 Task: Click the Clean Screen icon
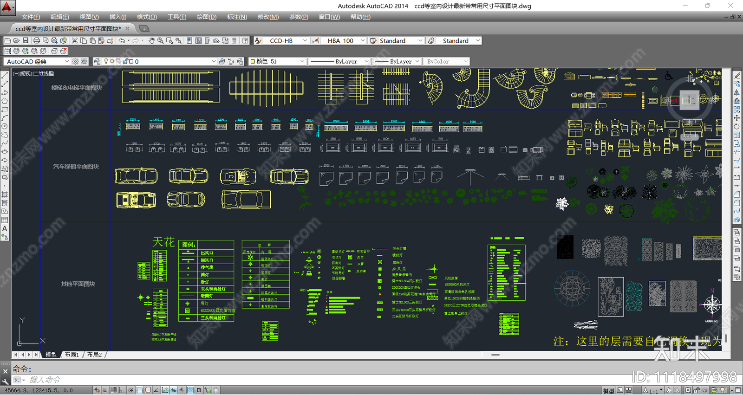click(738, 390)
